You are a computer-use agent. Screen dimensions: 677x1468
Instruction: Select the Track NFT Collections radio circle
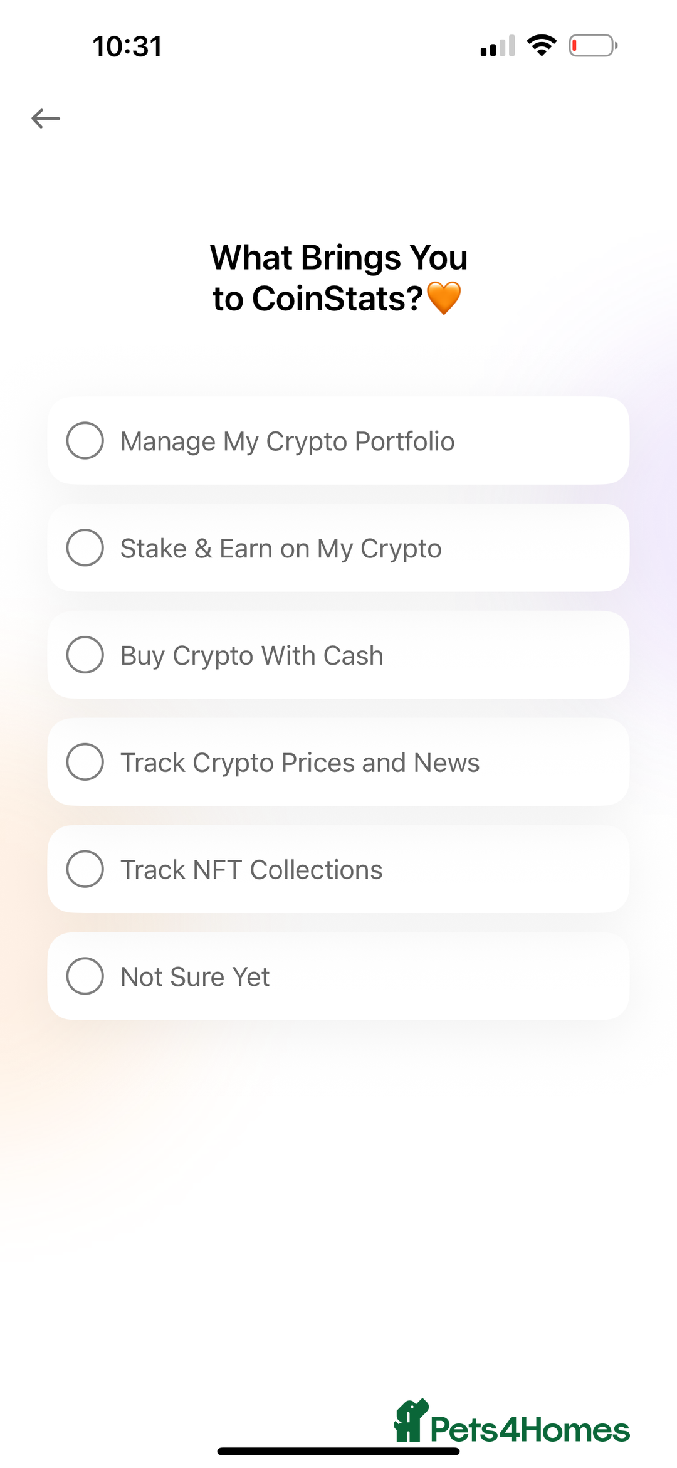click(x=85, y=870)
